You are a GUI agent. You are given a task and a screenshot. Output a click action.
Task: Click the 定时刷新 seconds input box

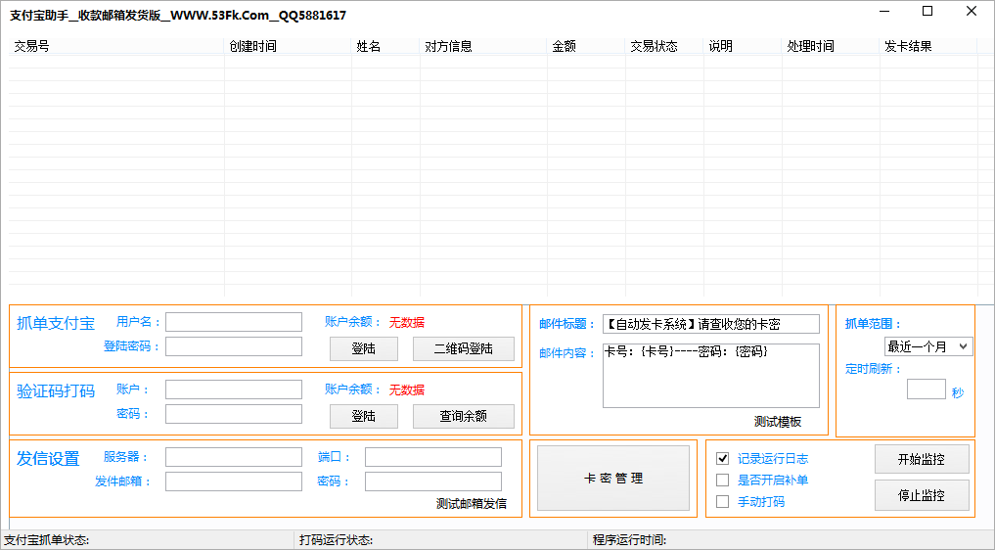click(x=926, y=390)
